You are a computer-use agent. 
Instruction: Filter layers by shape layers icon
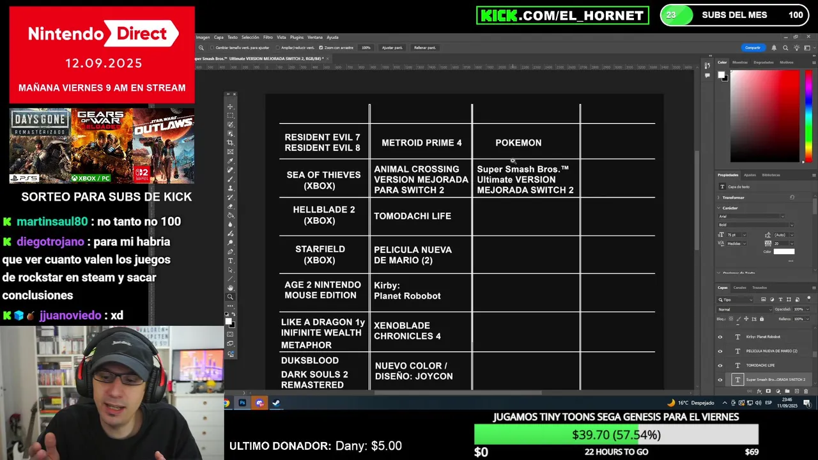[789, 300]
